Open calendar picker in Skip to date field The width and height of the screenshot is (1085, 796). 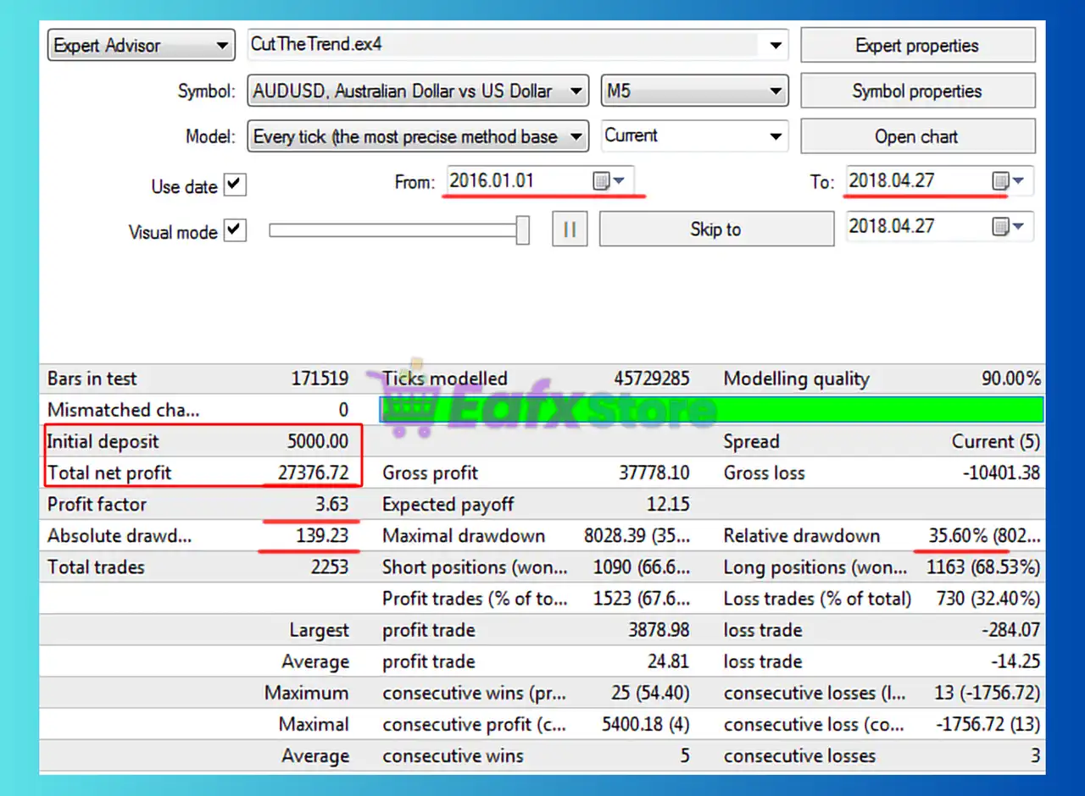pyautogui.click(x=1008, y=227)
